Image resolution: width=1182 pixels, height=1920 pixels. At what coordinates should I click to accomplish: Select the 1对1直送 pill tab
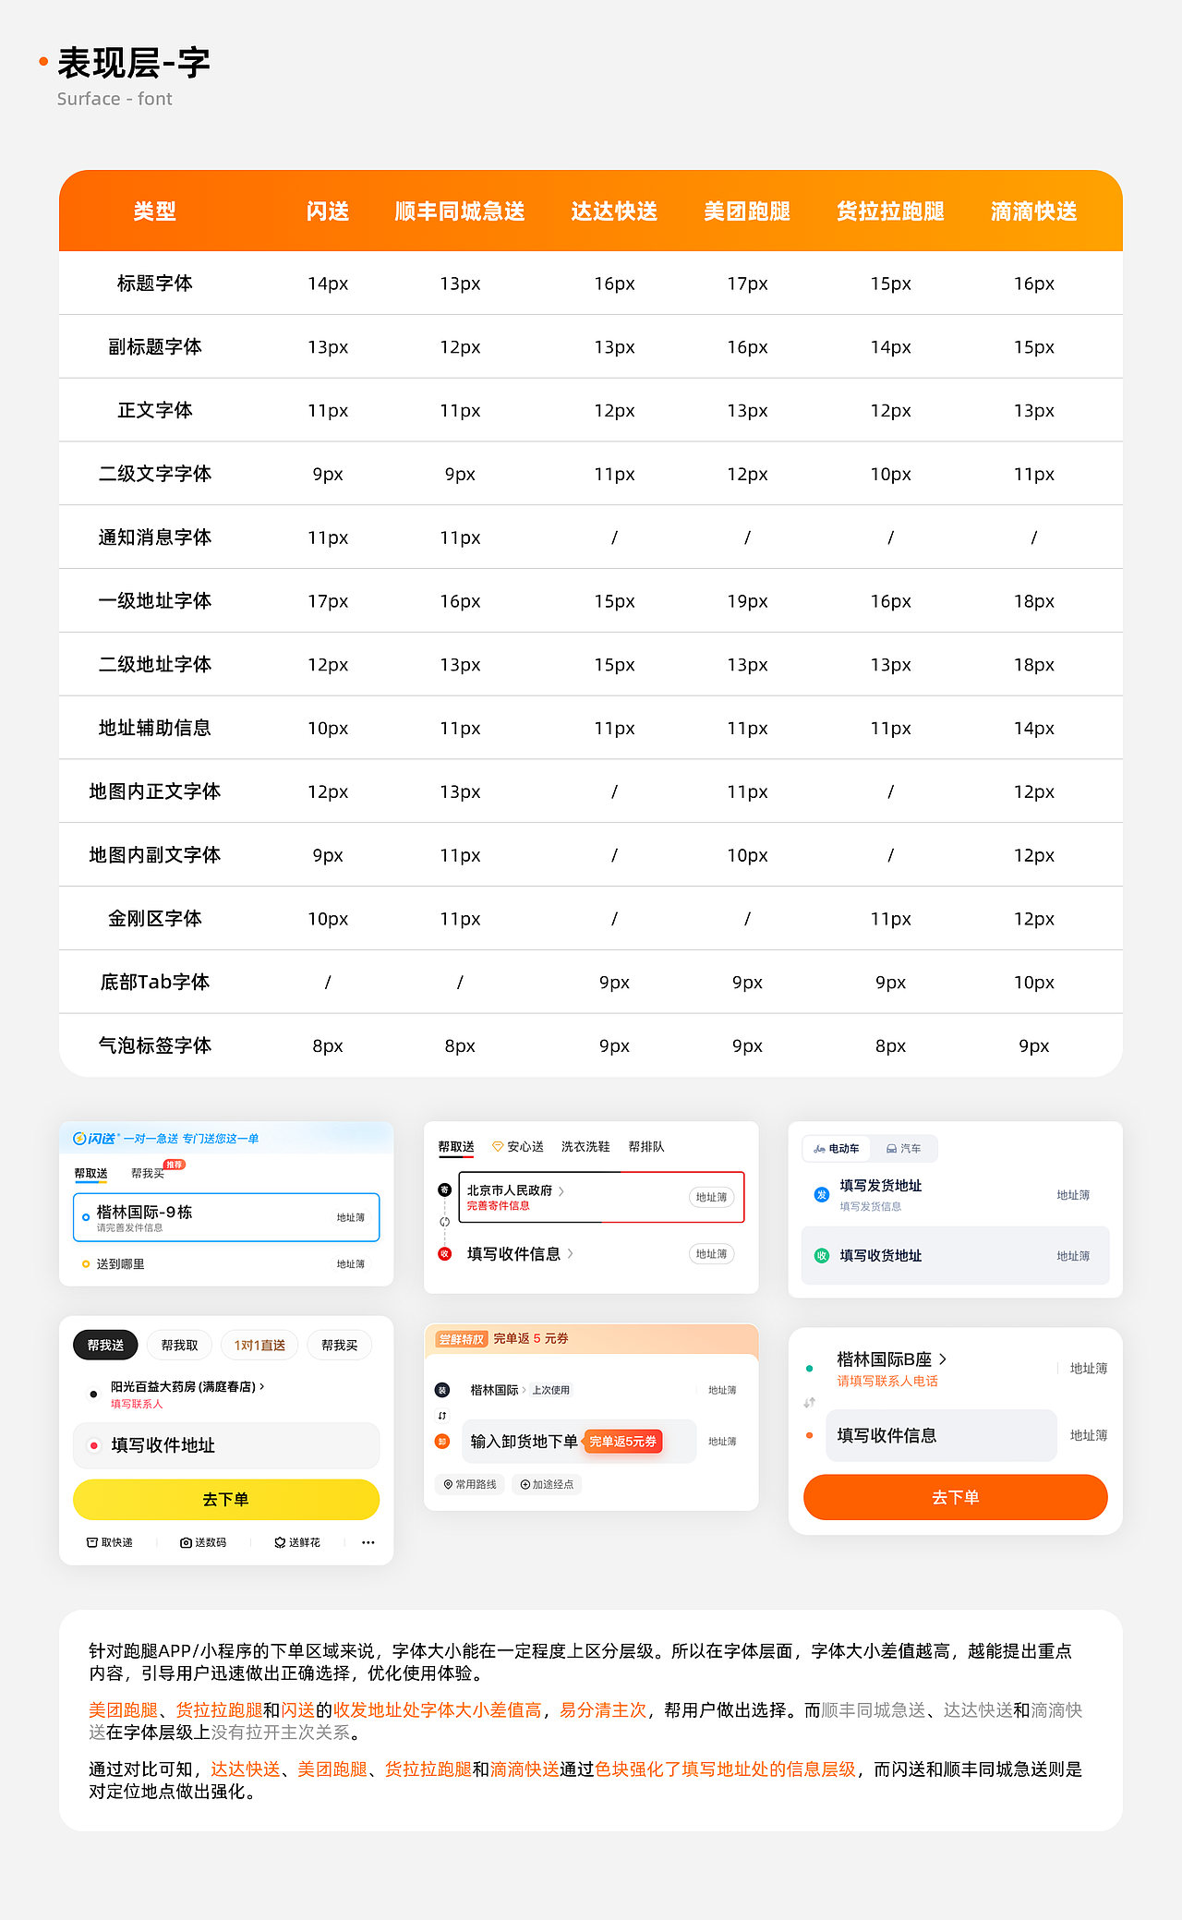click(x=259, y=1346)
